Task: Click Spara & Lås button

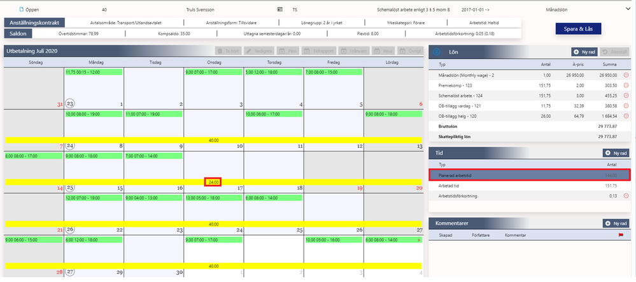Action: (578, 29)
